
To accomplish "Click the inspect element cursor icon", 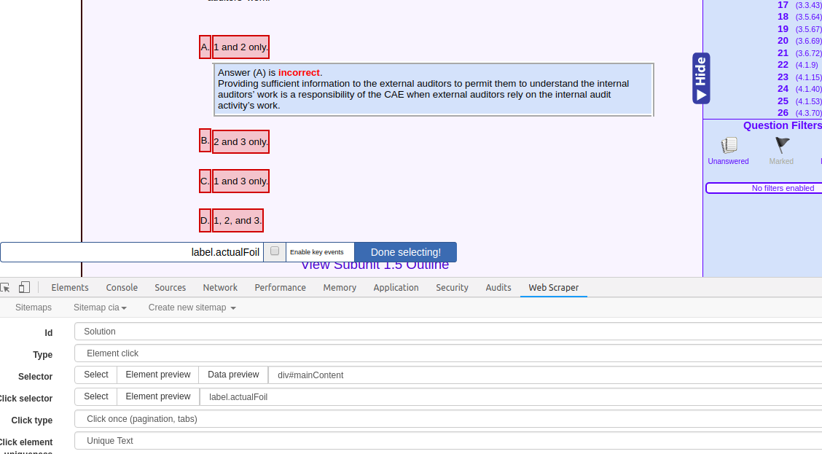I will coord(5,288).
